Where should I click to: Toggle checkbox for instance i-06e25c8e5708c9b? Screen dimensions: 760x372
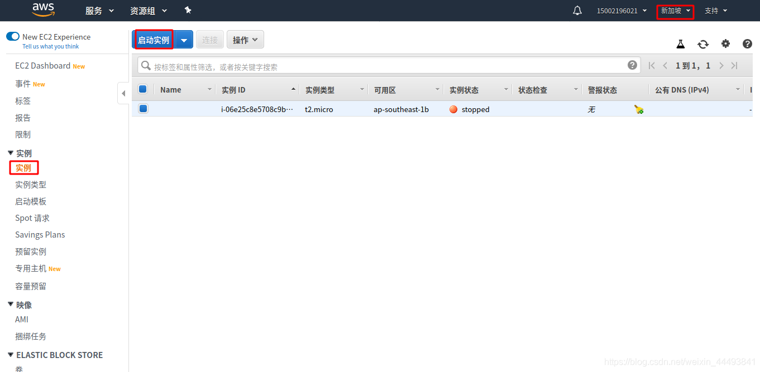click(x=143, y=109)
